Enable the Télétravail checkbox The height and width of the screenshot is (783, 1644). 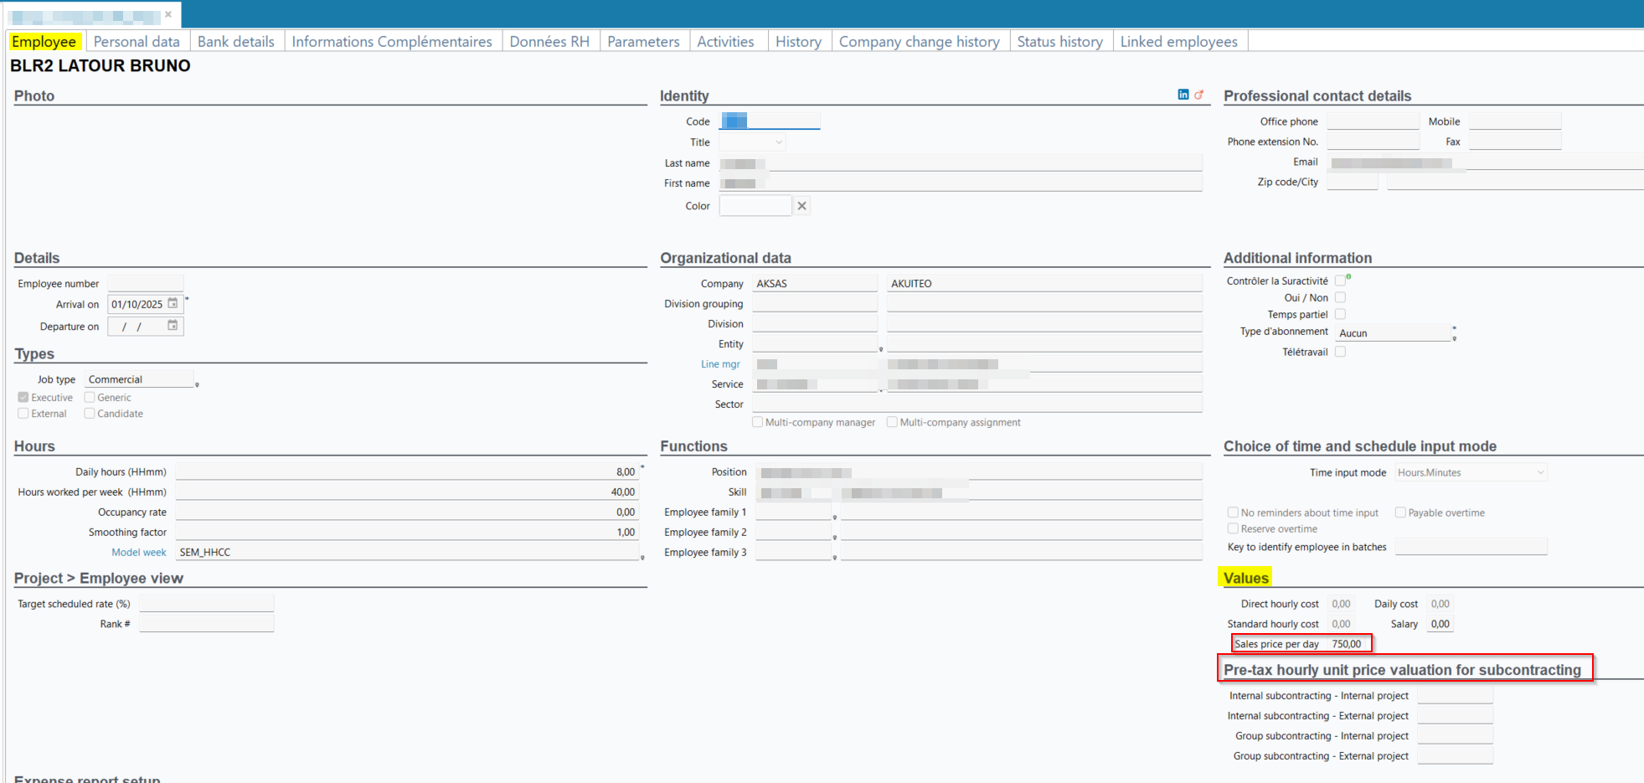(x=1340, y=352)
